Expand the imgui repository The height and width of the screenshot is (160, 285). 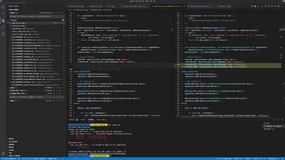[9, 101]
